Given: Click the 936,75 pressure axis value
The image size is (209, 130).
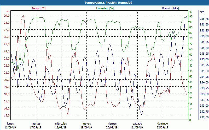Looking at the screenshot, I should (x=204, y=19).
